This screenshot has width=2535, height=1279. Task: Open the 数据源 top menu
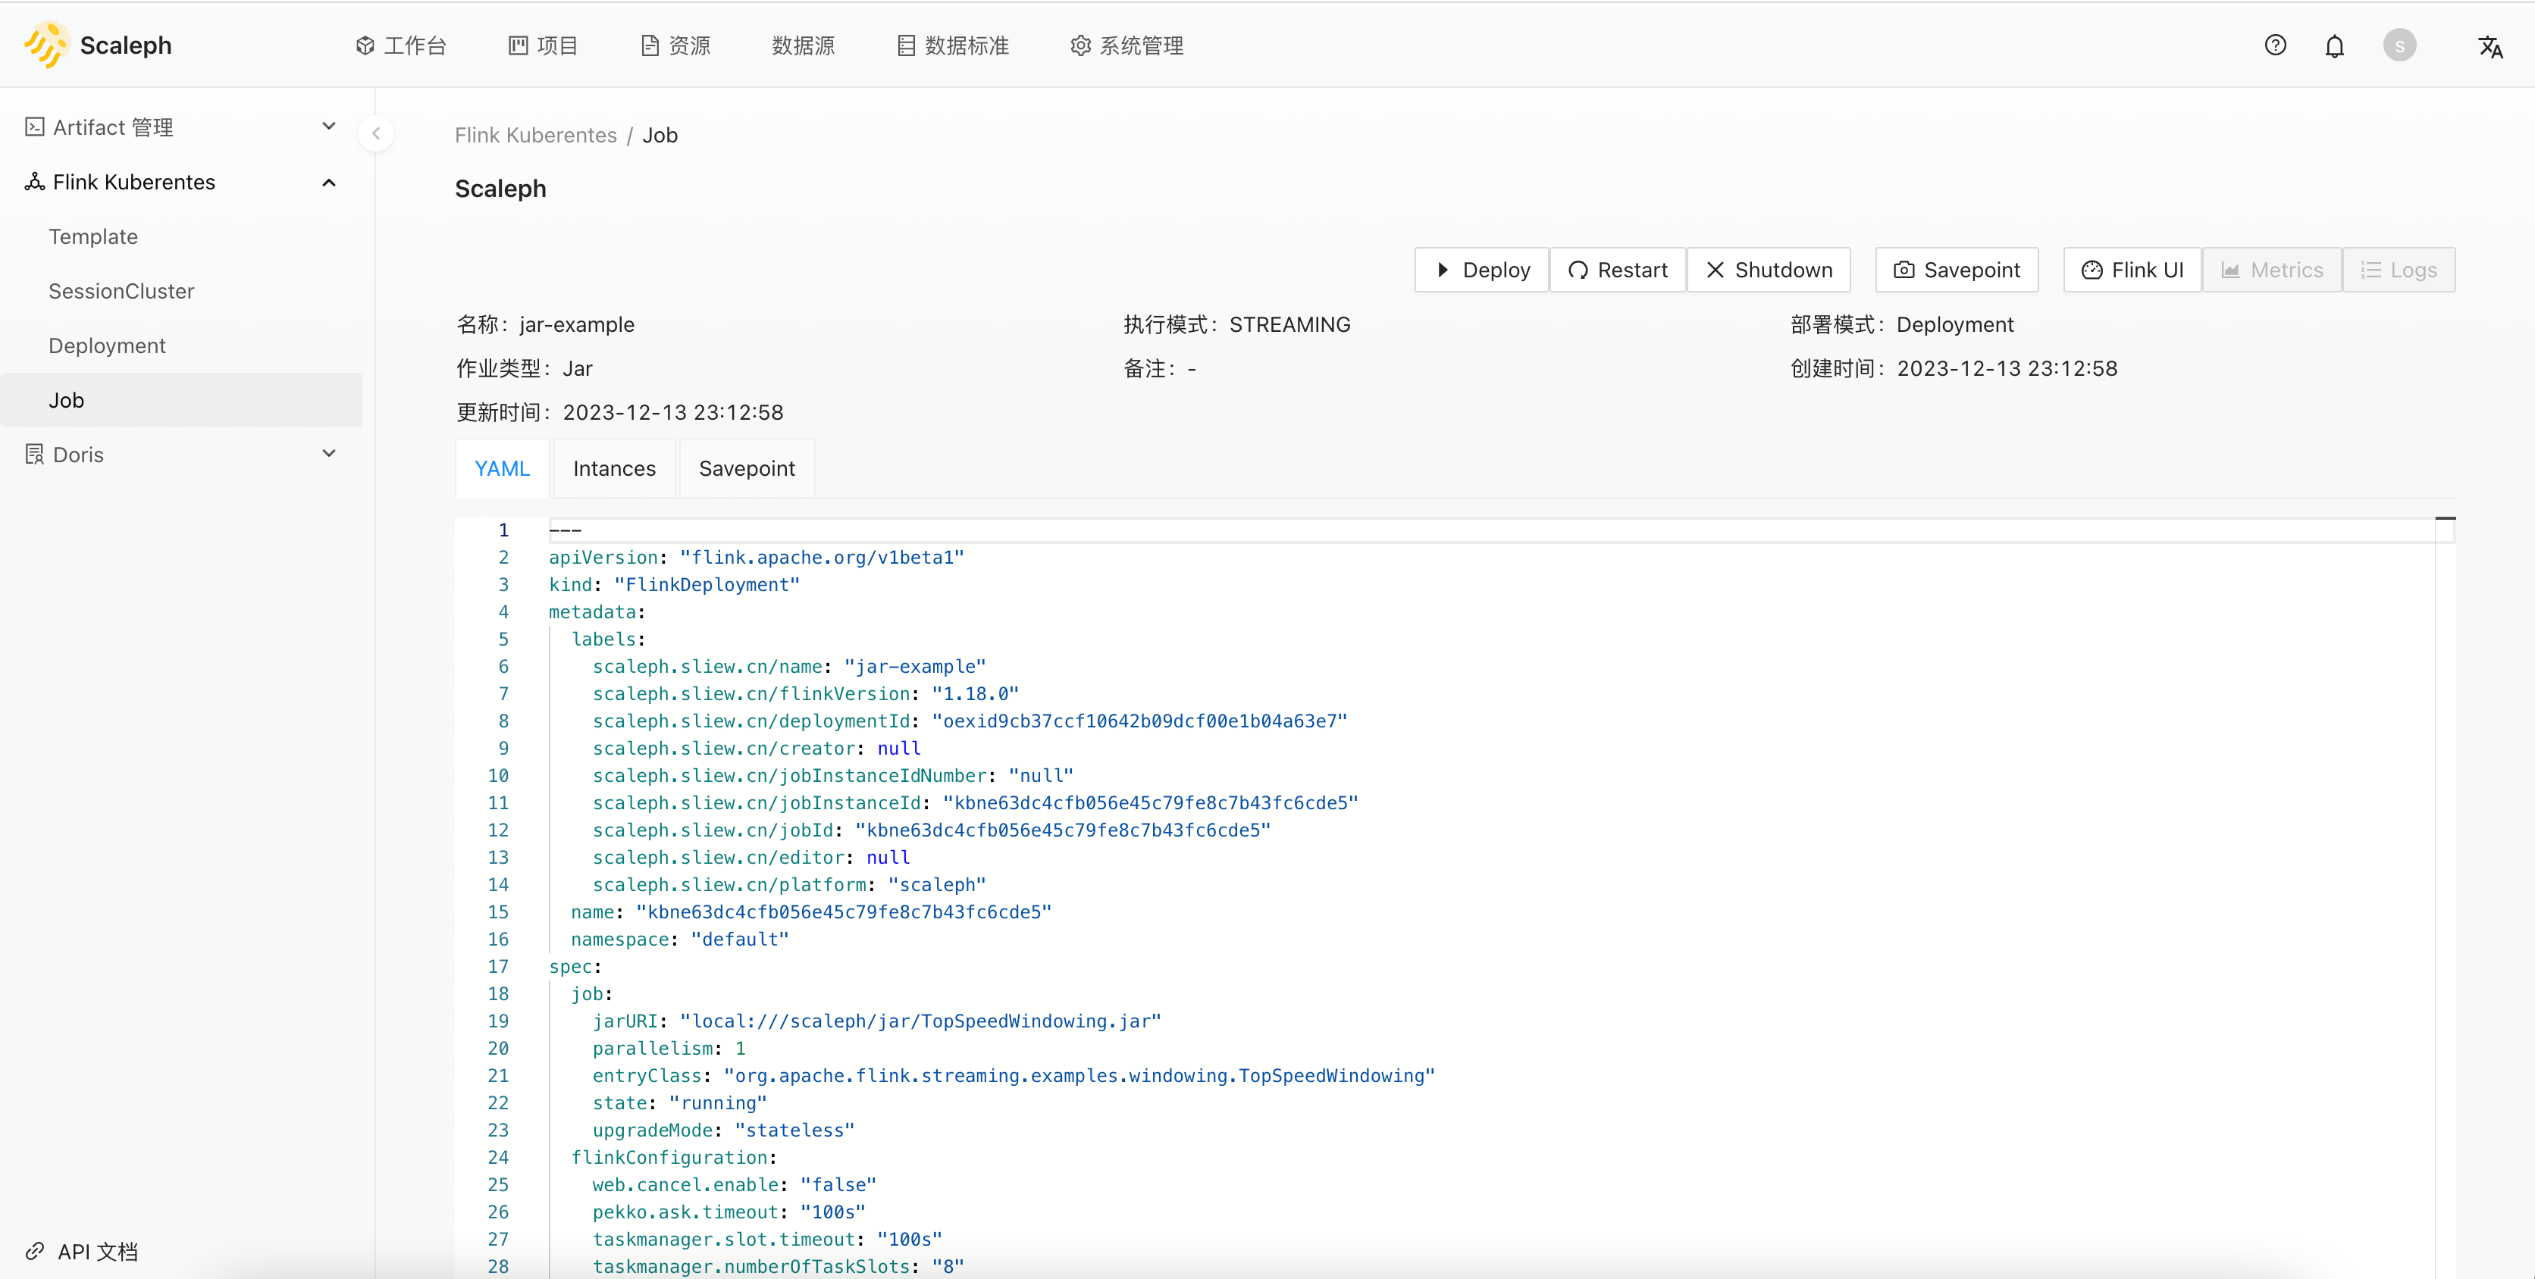tap(803, 45)
